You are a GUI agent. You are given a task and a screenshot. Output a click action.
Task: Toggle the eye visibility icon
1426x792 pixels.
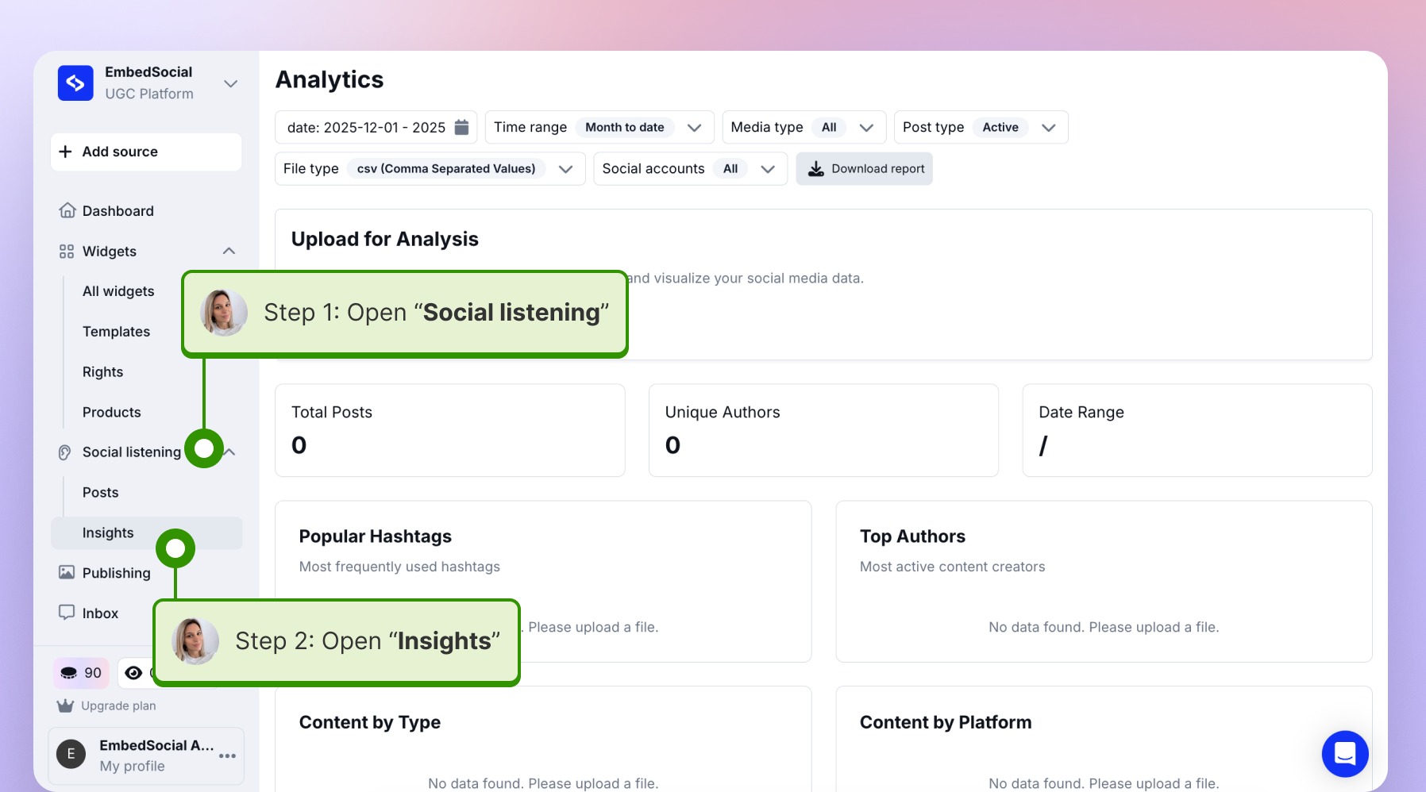tap(133, 673)
